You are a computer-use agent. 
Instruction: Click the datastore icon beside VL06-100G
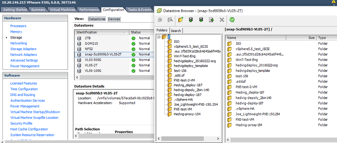pos(79,71)
